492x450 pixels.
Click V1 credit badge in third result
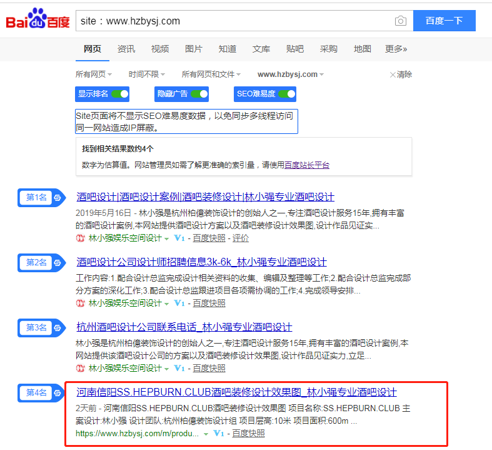179,369
